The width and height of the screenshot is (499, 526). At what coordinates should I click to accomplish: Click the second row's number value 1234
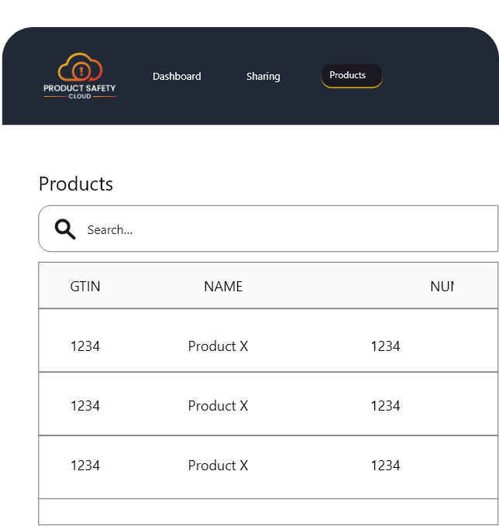pyautogui.click(x=385, y=406)
